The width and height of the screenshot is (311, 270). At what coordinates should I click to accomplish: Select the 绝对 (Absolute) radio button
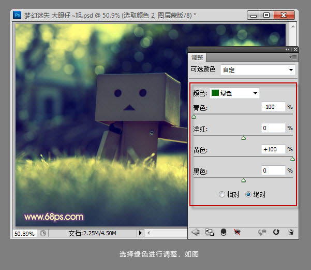248,194
